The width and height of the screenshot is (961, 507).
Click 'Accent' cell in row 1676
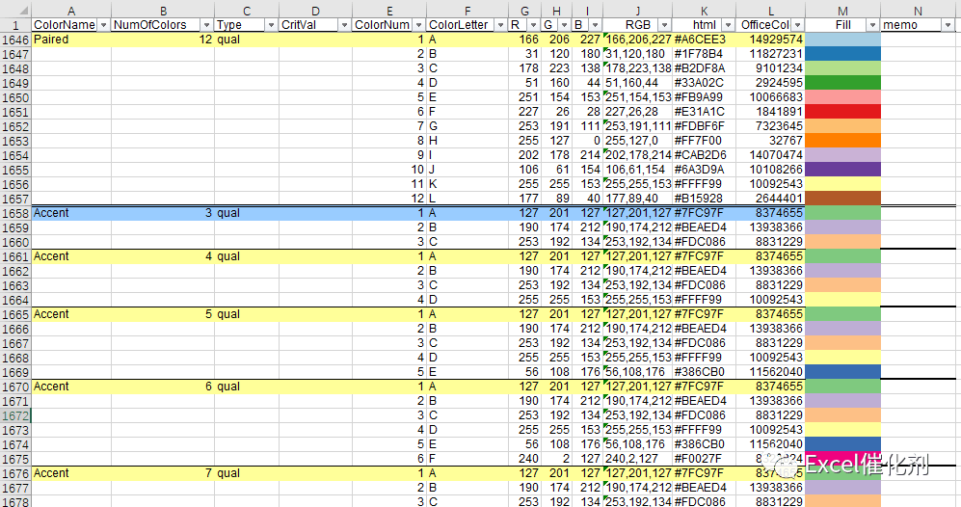pyautogui.click(x=71, y=473)
